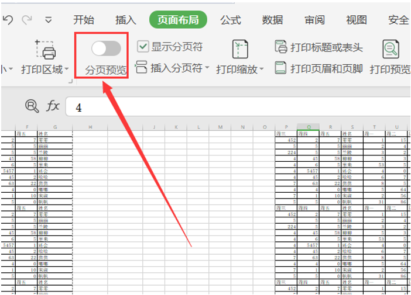Select column M header
The image size is (411, 295).
tap(220, 127)
